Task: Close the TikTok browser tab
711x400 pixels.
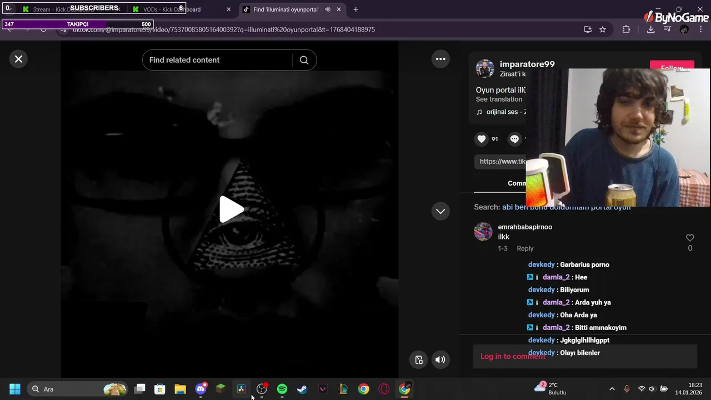Action: pos(339,9)
